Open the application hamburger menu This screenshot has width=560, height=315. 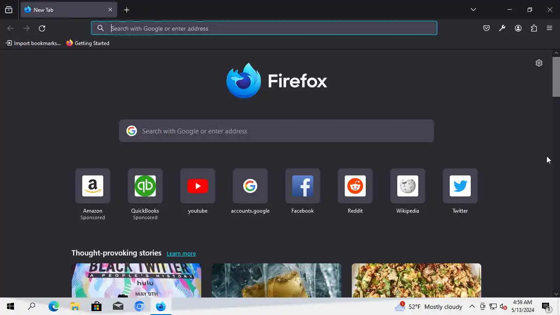(x=549, y=28)
